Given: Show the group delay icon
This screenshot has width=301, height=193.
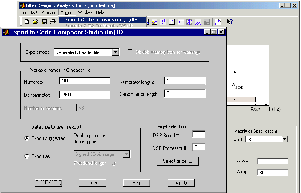Looking at the screenshot, I should pos(163,22).
